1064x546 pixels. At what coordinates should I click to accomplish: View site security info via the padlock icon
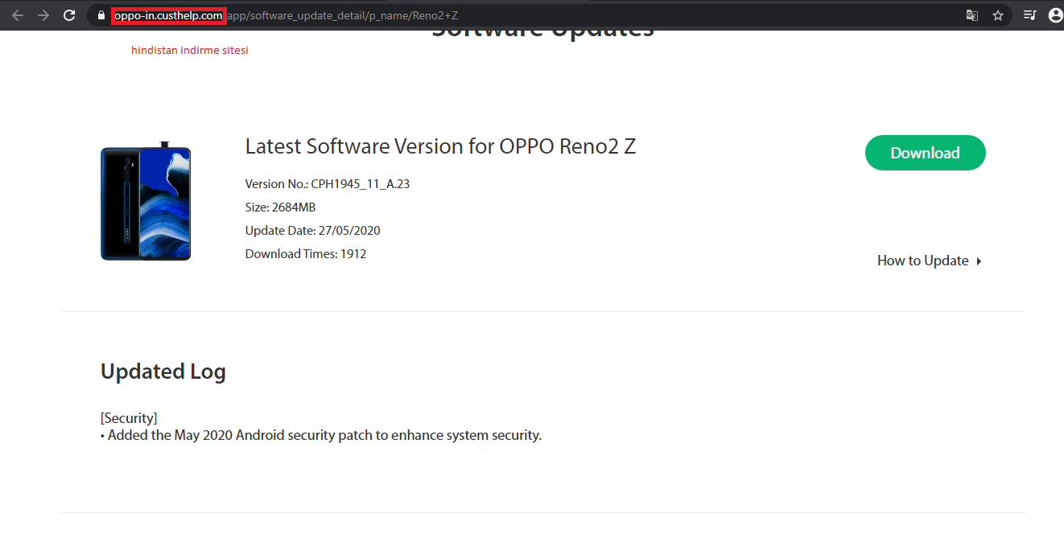(101, 15)
